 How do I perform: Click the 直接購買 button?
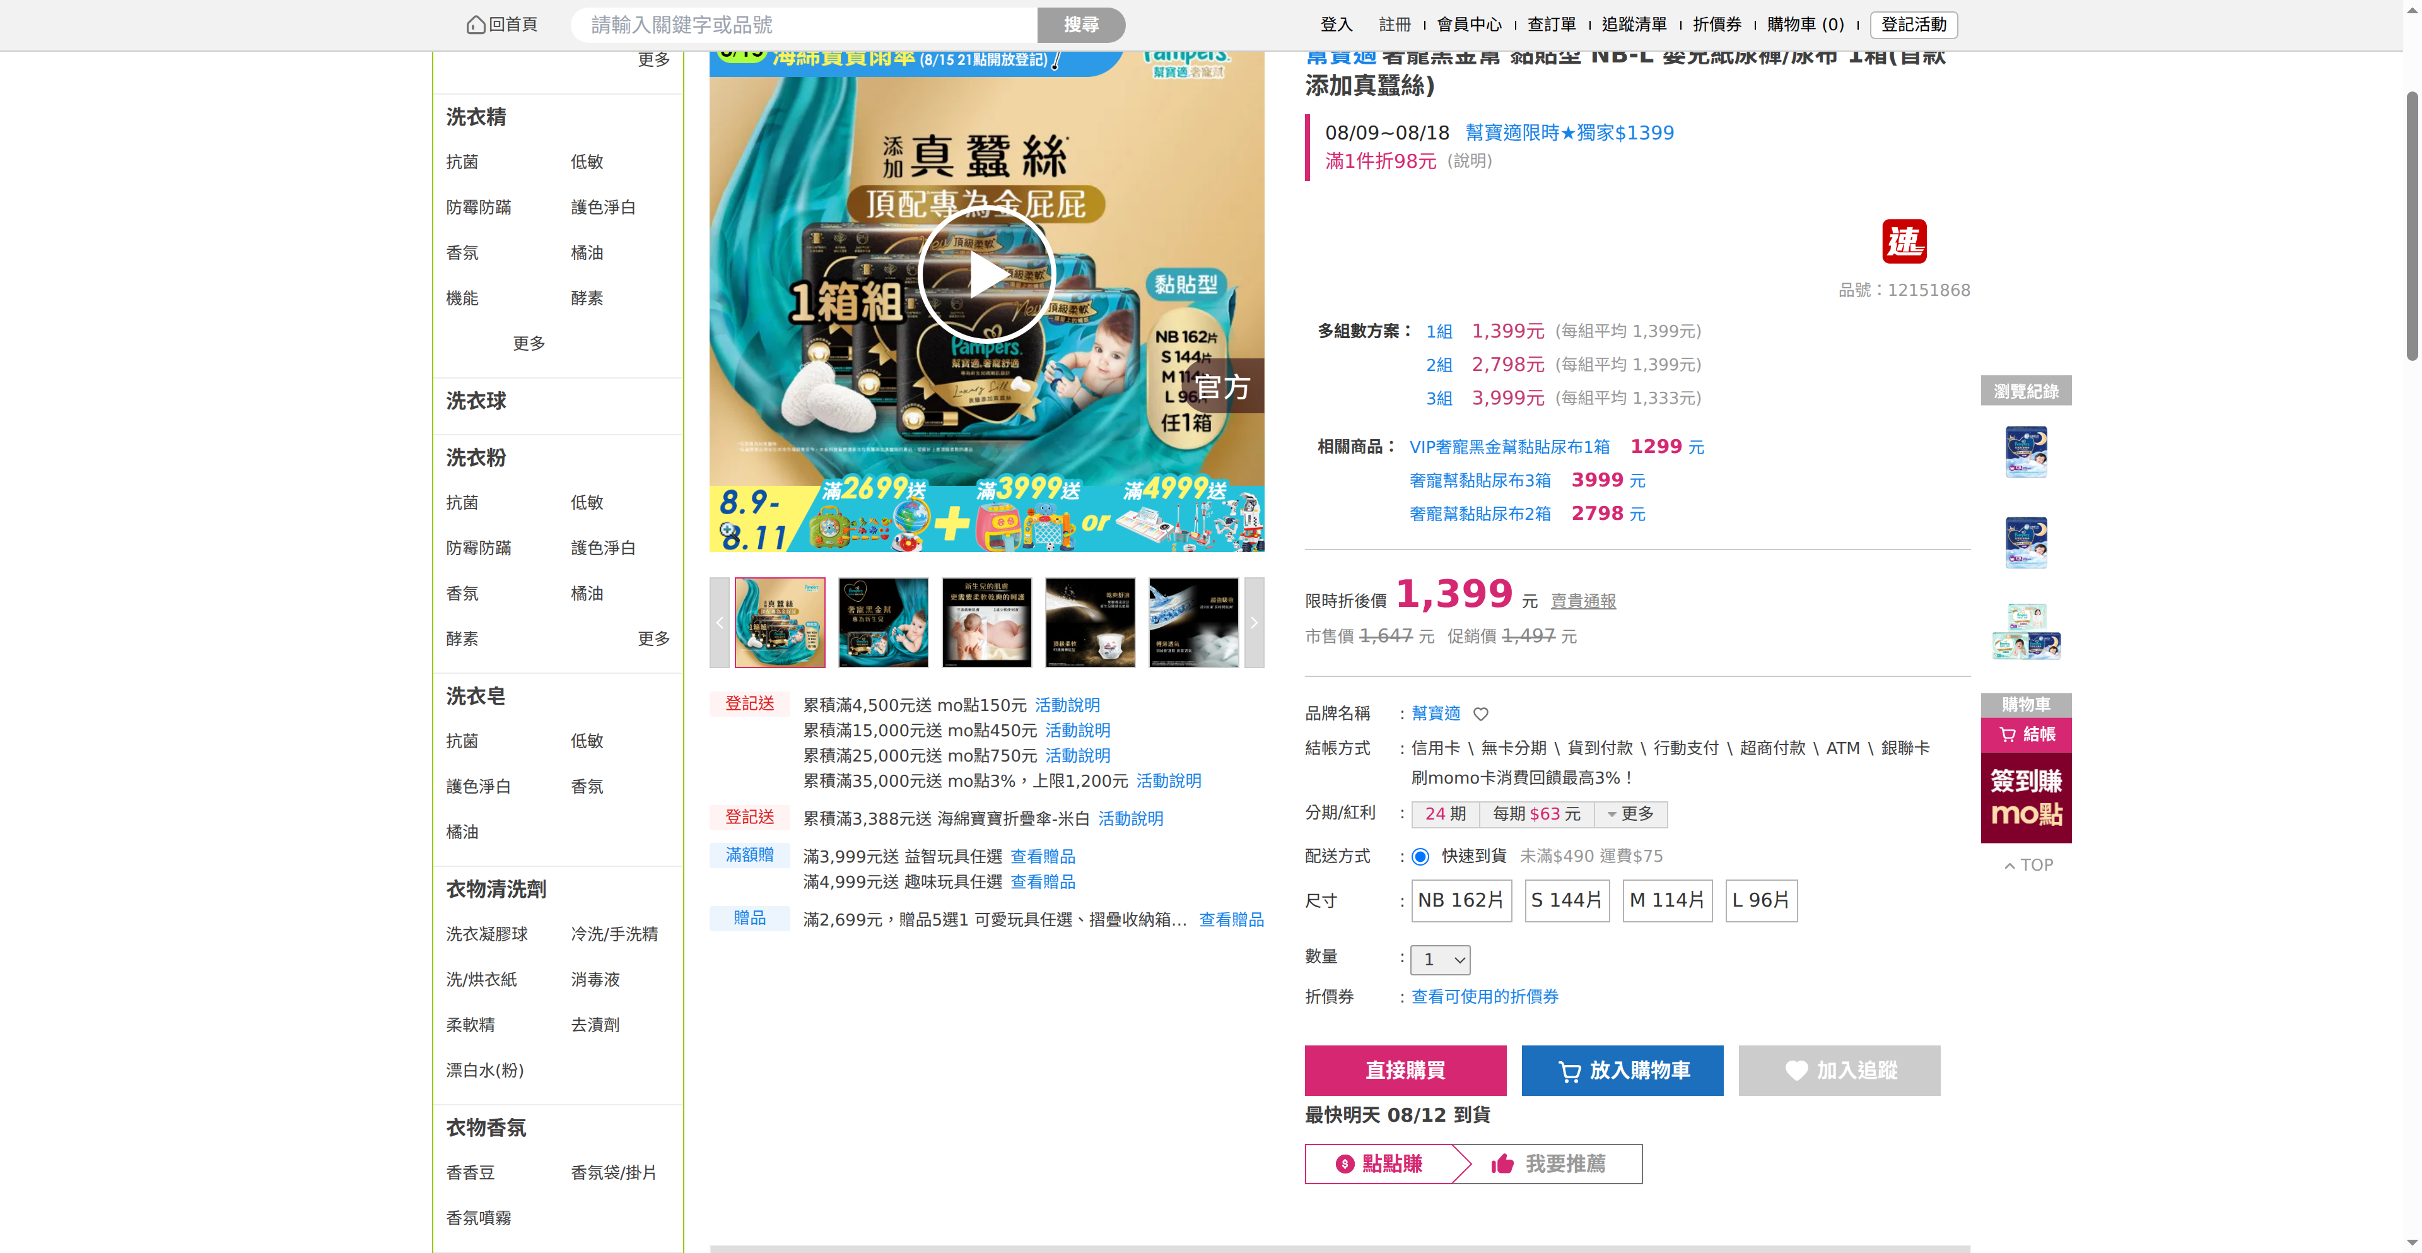click(x=1405, y=1071)
